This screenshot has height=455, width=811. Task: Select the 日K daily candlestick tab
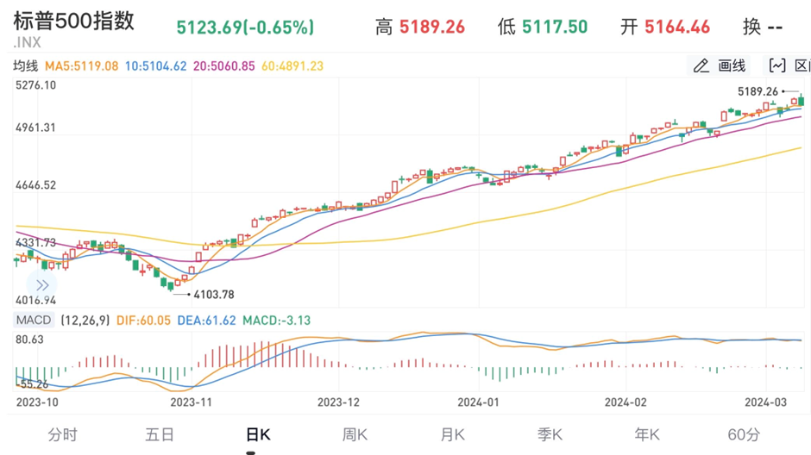tap(258, 434)
